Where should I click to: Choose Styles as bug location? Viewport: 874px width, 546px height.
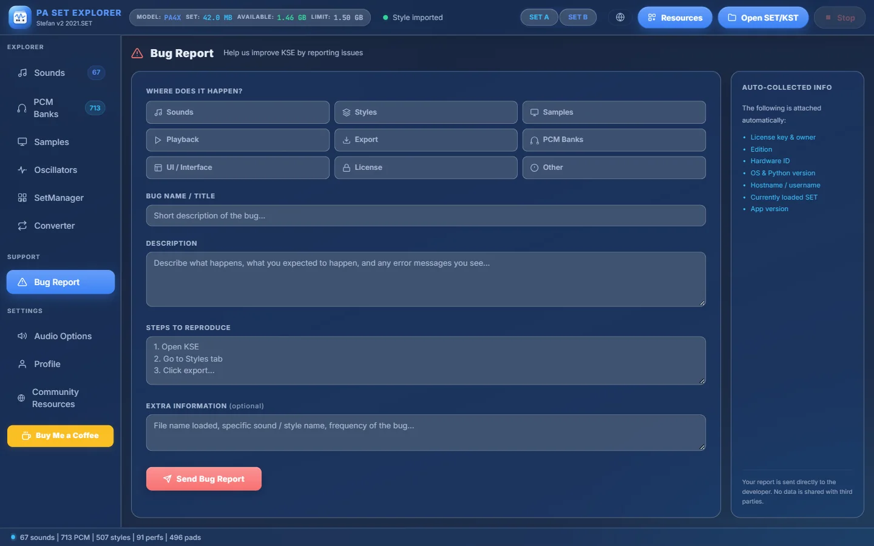click(426, 112)
